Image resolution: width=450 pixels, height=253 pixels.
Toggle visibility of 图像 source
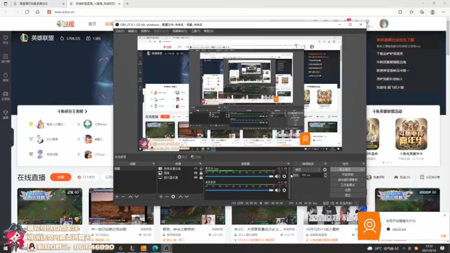(196, 173)
